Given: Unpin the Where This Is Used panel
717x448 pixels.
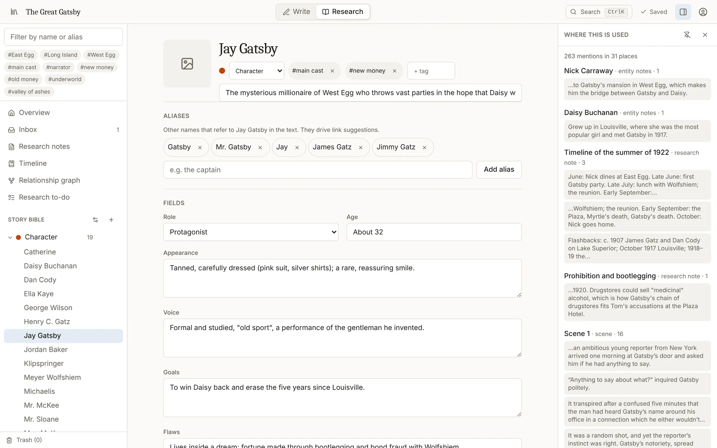Looking at the screenshot, I should 687,35.
